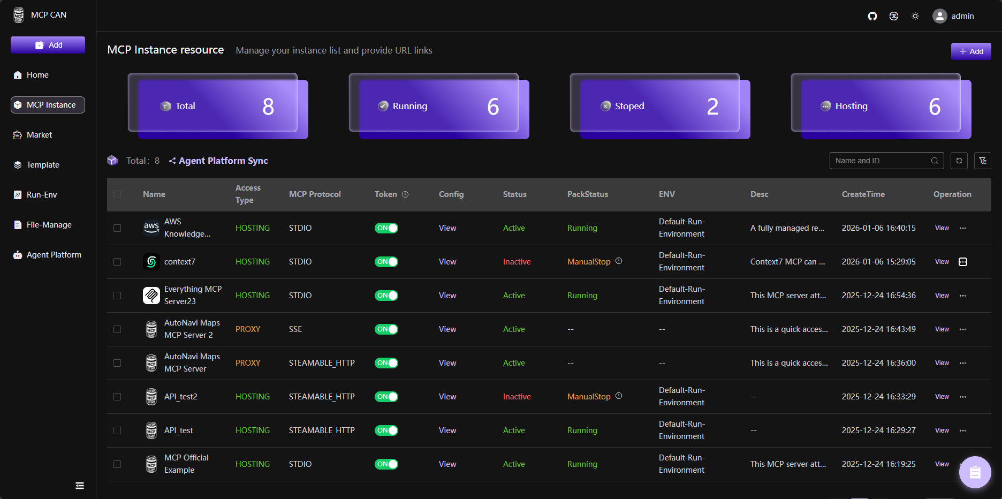Open the floating clipboard button
The height and width of the screenshot is (499, 1002).
[975, 472]
